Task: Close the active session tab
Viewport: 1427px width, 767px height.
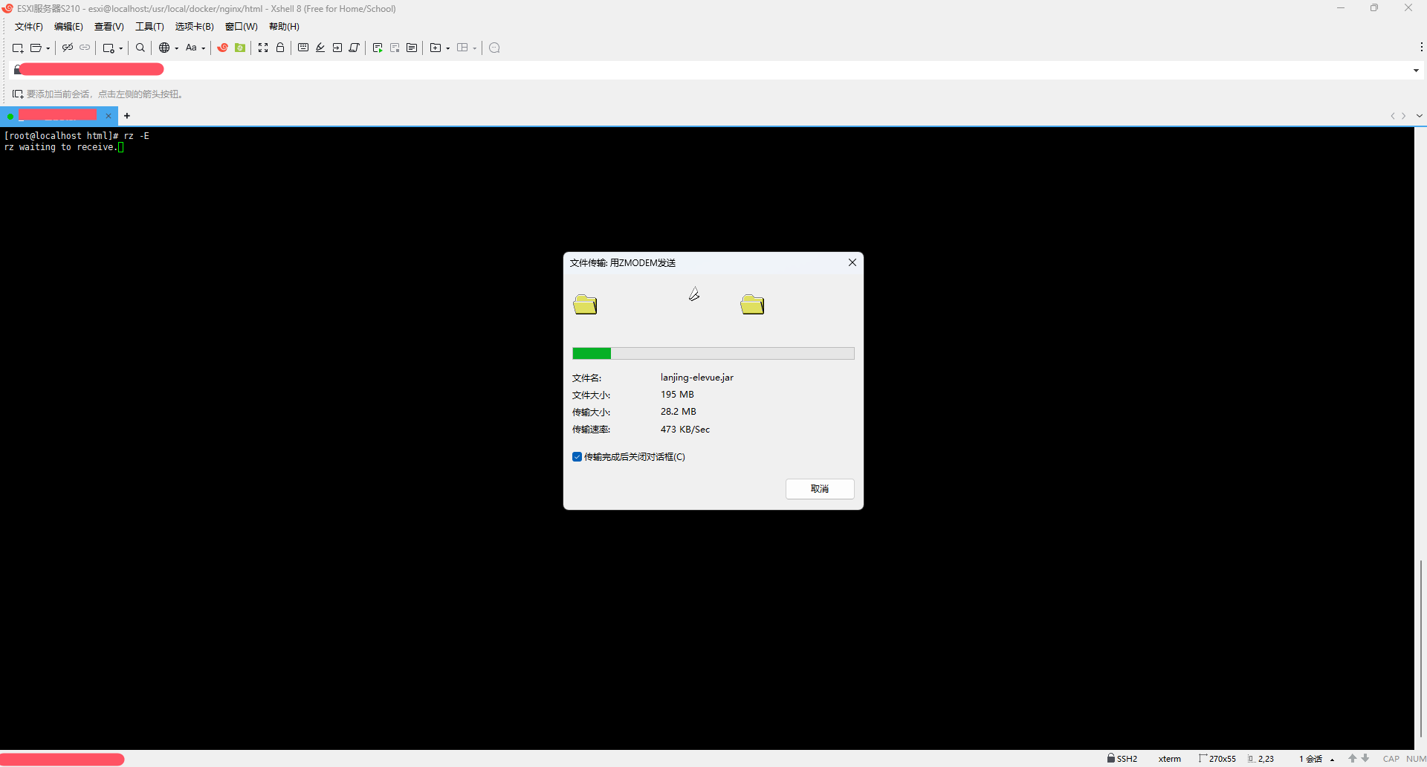Action: pos(109,116)
